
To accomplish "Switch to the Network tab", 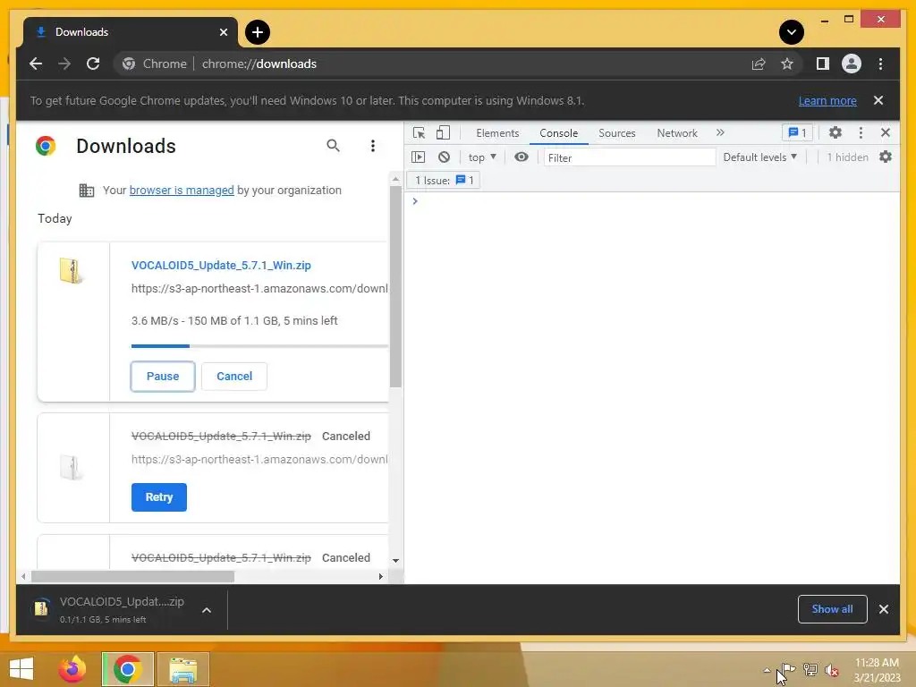I will pos(677,133).
